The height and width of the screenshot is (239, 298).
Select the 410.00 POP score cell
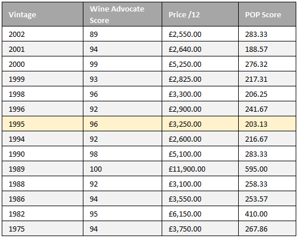point(268,214)
